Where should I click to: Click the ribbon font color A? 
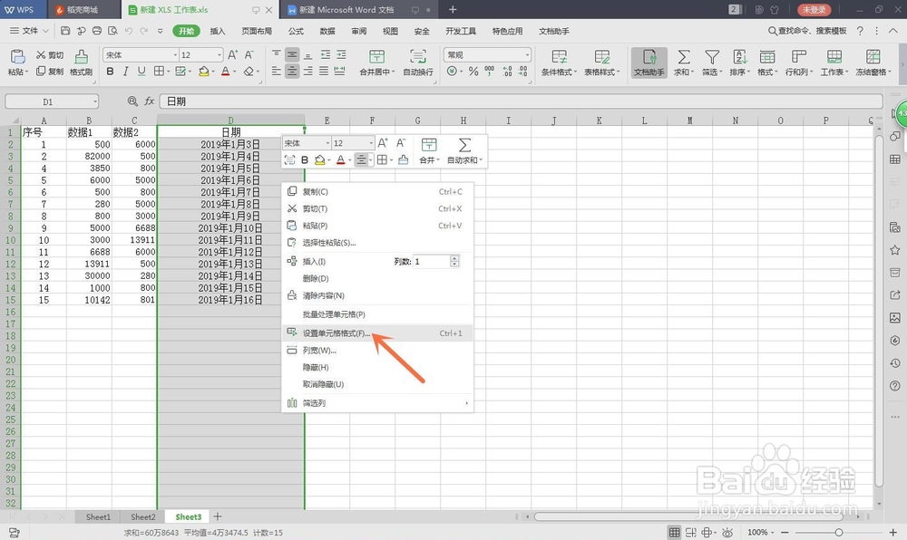(x=225, y=71)
